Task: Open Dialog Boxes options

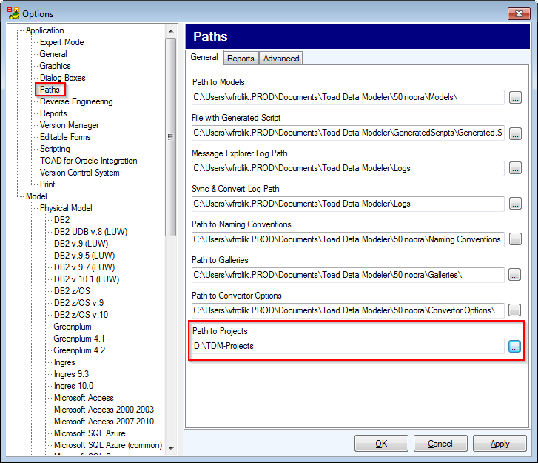Action: point(62,78)
